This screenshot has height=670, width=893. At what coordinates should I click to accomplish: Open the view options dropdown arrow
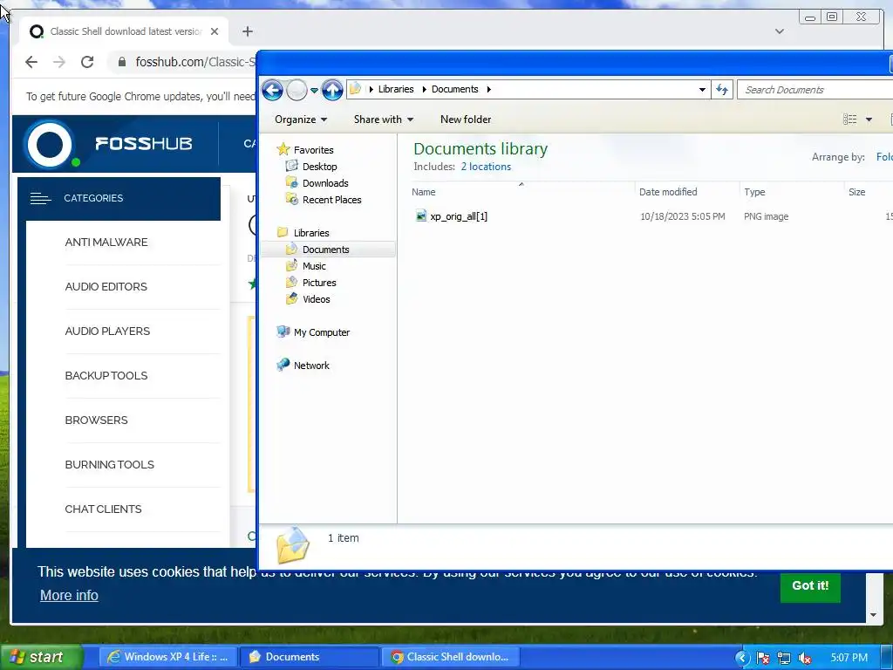pyautogui.click(x=869, y=119)
